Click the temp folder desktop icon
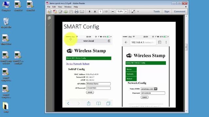Screen dimensions: 209x117 point(6,107)
